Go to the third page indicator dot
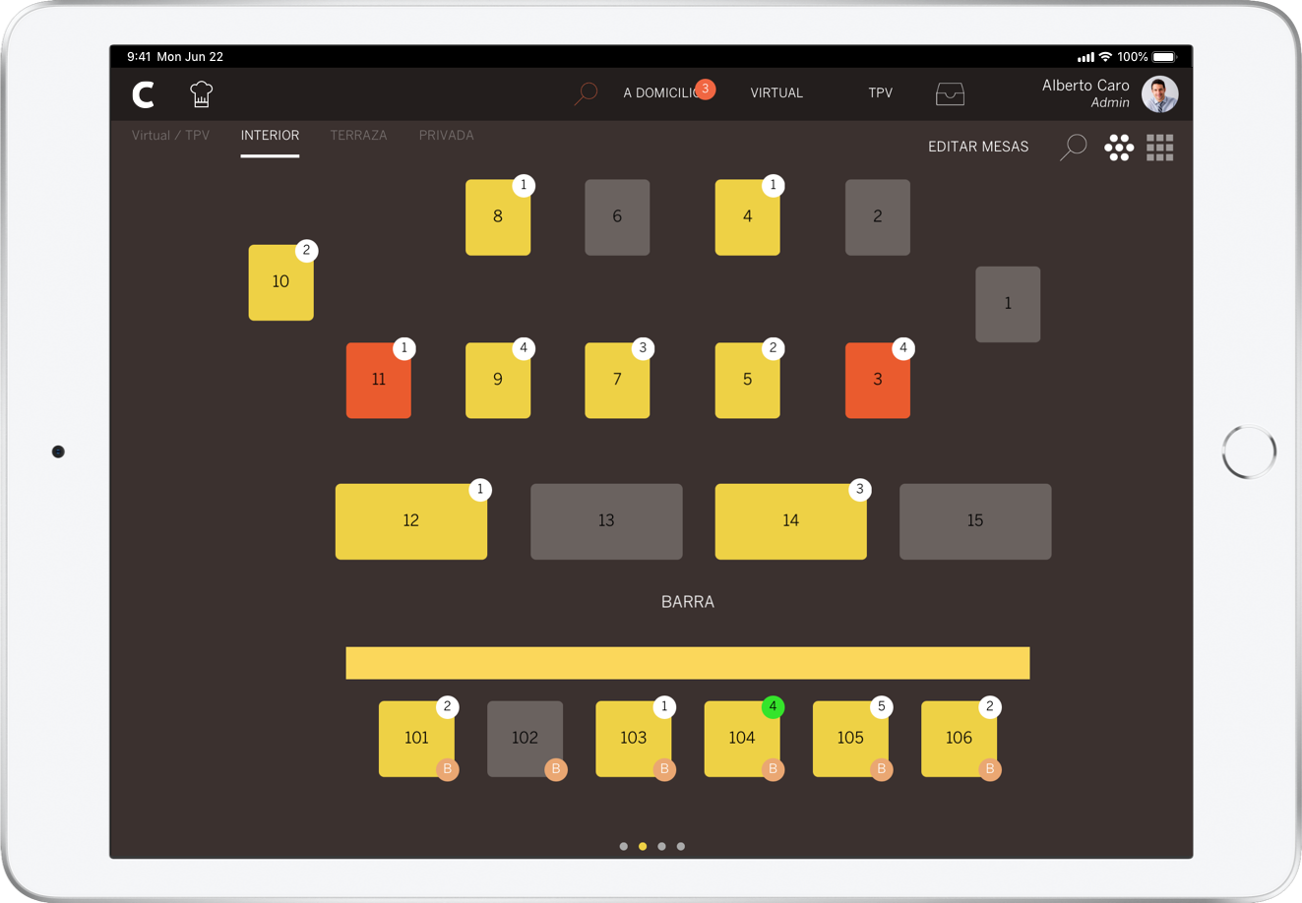The image size is (1302, 903). tap(661, 846)
